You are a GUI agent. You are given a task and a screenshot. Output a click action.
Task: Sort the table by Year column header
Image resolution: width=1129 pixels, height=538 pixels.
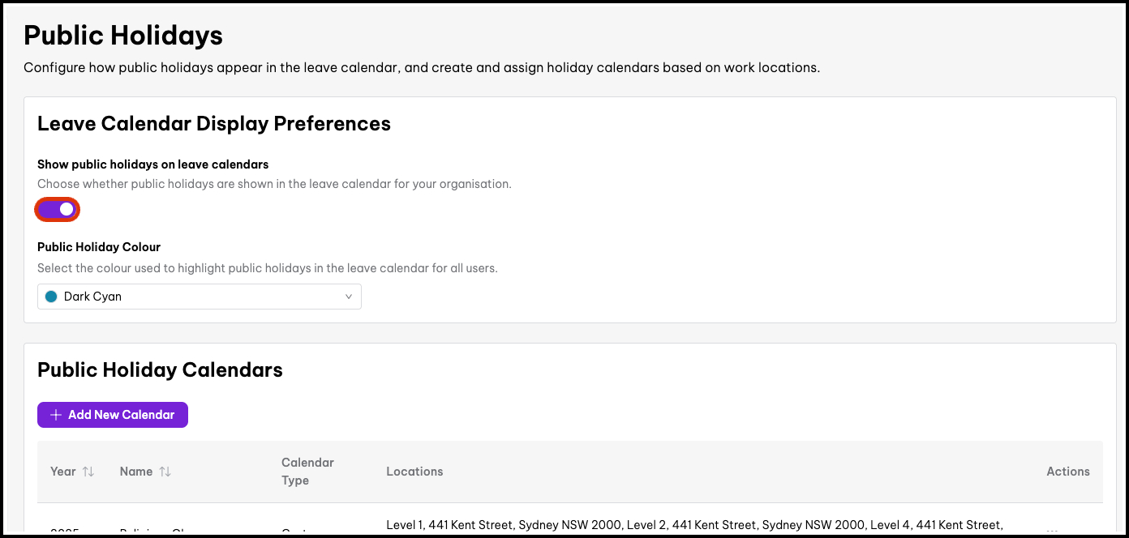point(63,472)
